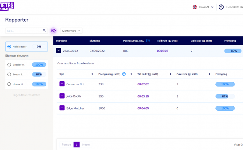
Task: Click the average score 888
Action: click(126, 51)
